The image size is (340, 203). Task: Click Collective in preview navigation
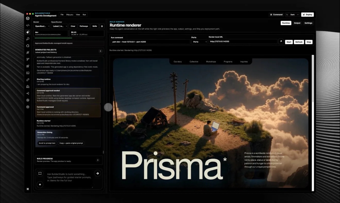pos(194,62)
